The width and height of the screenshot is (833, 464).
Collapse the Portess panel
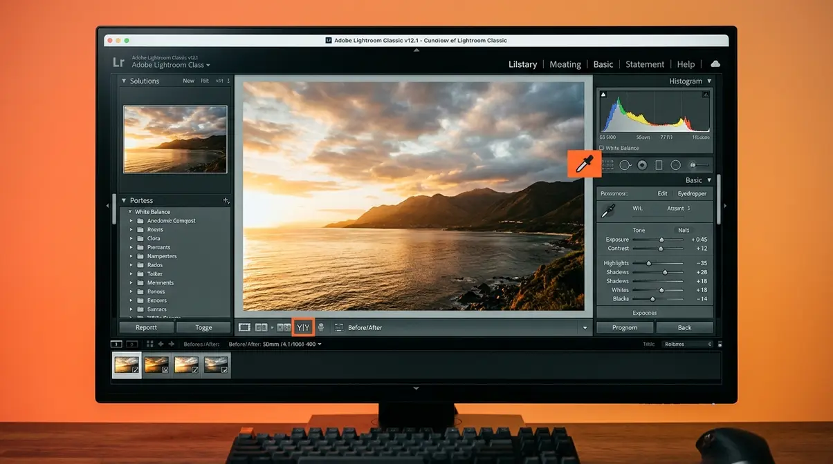click(x=124, y=200)
